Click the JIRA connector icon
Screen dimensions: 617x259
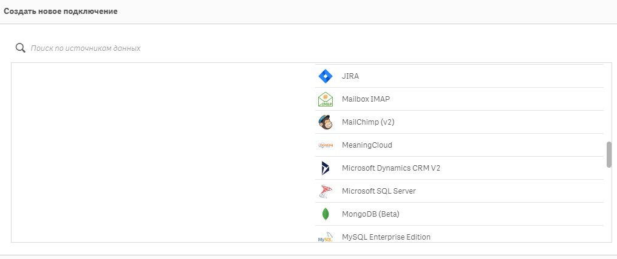point(326,76)
